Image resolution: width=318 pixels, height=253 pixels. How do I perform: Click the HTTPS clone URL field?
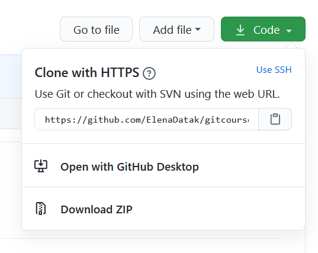coord(147,119)
